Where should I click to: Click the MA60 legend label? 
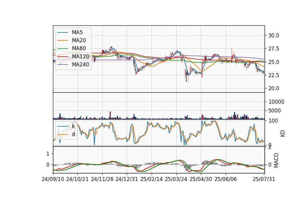pyautogui.click(x=79, y=48)
